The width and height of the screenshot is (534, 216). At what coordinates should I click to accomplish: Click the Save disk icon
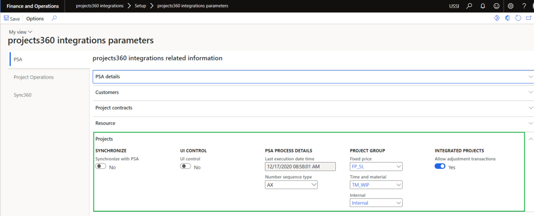click(x=6, y=19)
